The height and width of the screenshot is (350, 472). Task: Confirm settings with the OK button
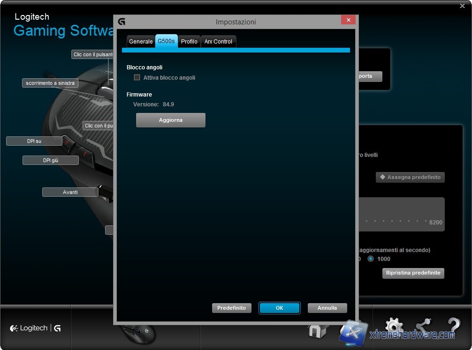[x=279, y=308]
